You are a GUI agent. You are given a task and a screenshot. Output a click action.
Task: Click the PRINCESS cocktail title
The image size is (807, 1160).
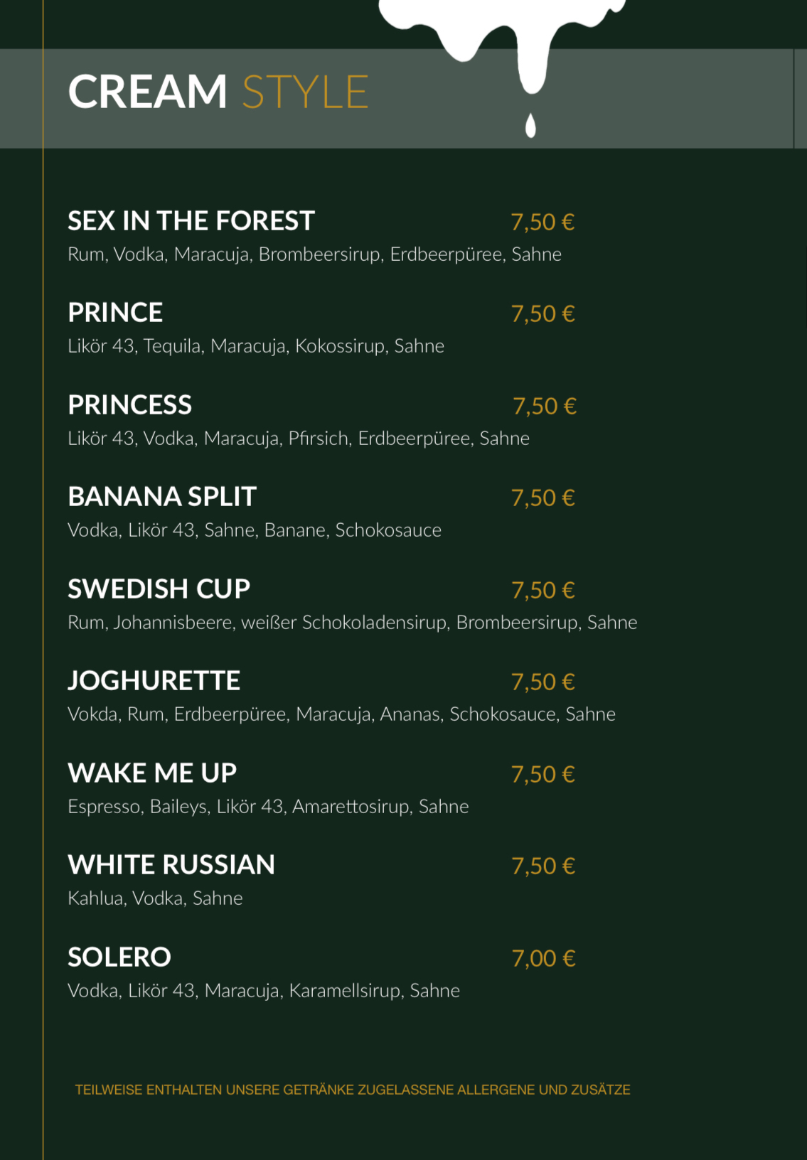(x=130, y=405)
